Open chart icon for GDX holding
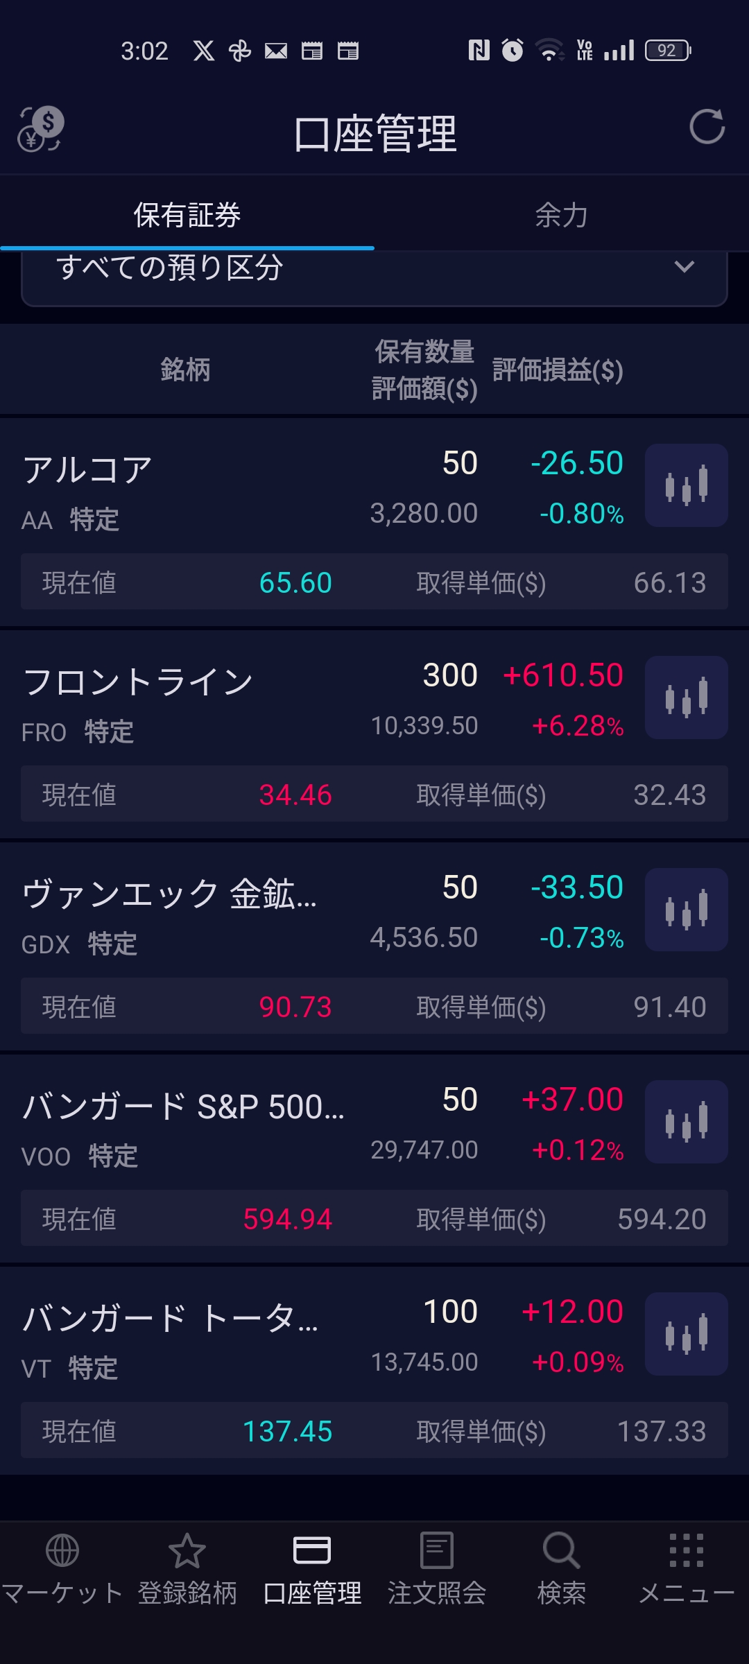Image resolution: width=749 pixels, height=1664 pixels. pos(686,910)
